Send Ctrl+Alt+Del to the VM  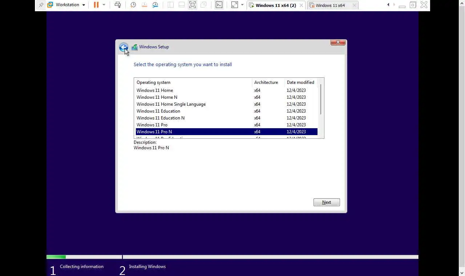click(118, 5)
